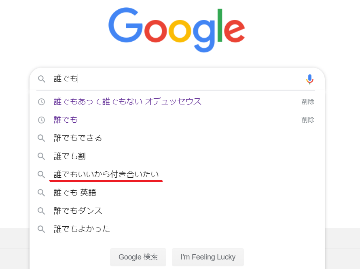Click the search icon next to 誰でもよかった
Image resolution: width=360 pixels, height=270 pixels.
(x=41, y=229)
